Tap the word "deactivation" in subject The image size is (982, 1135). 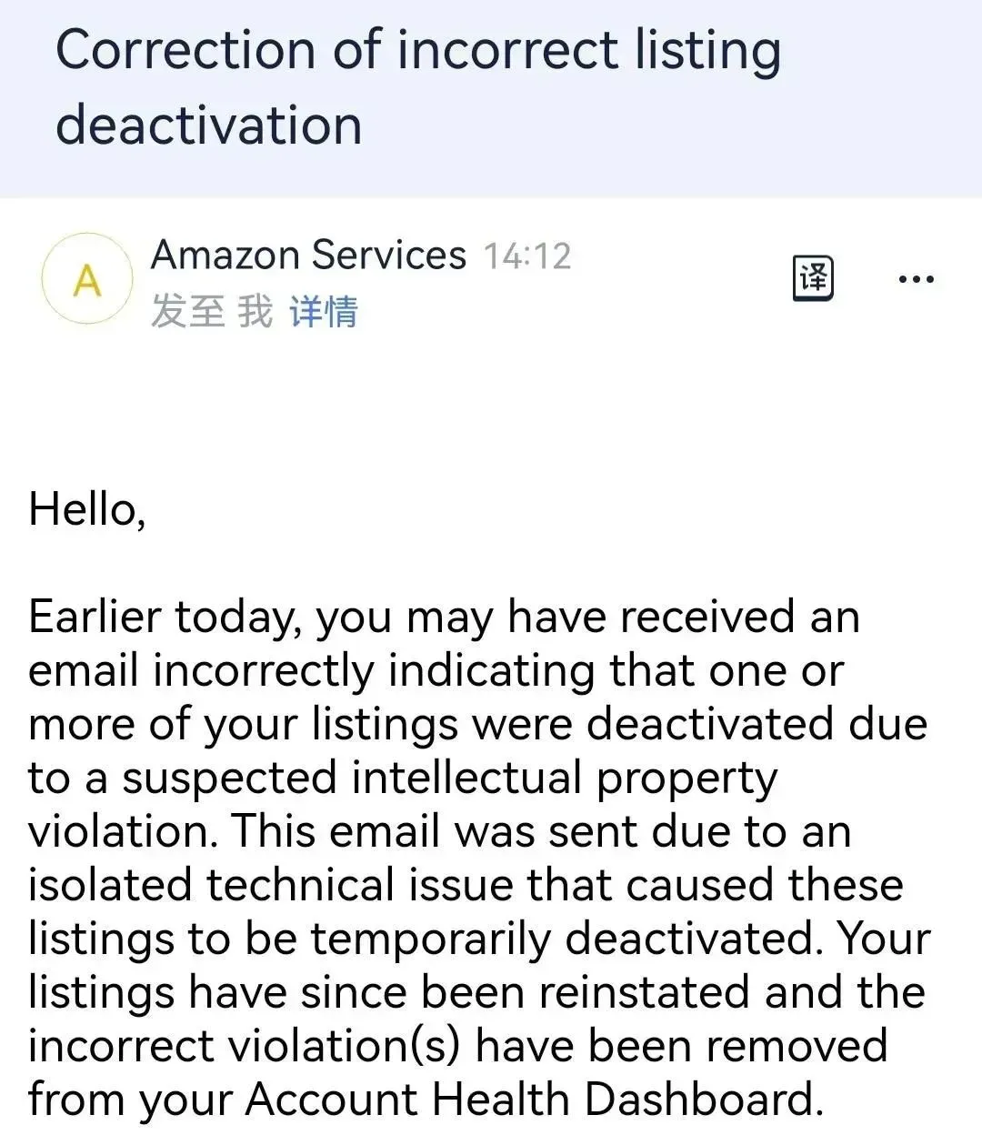[x=209, y=125]
